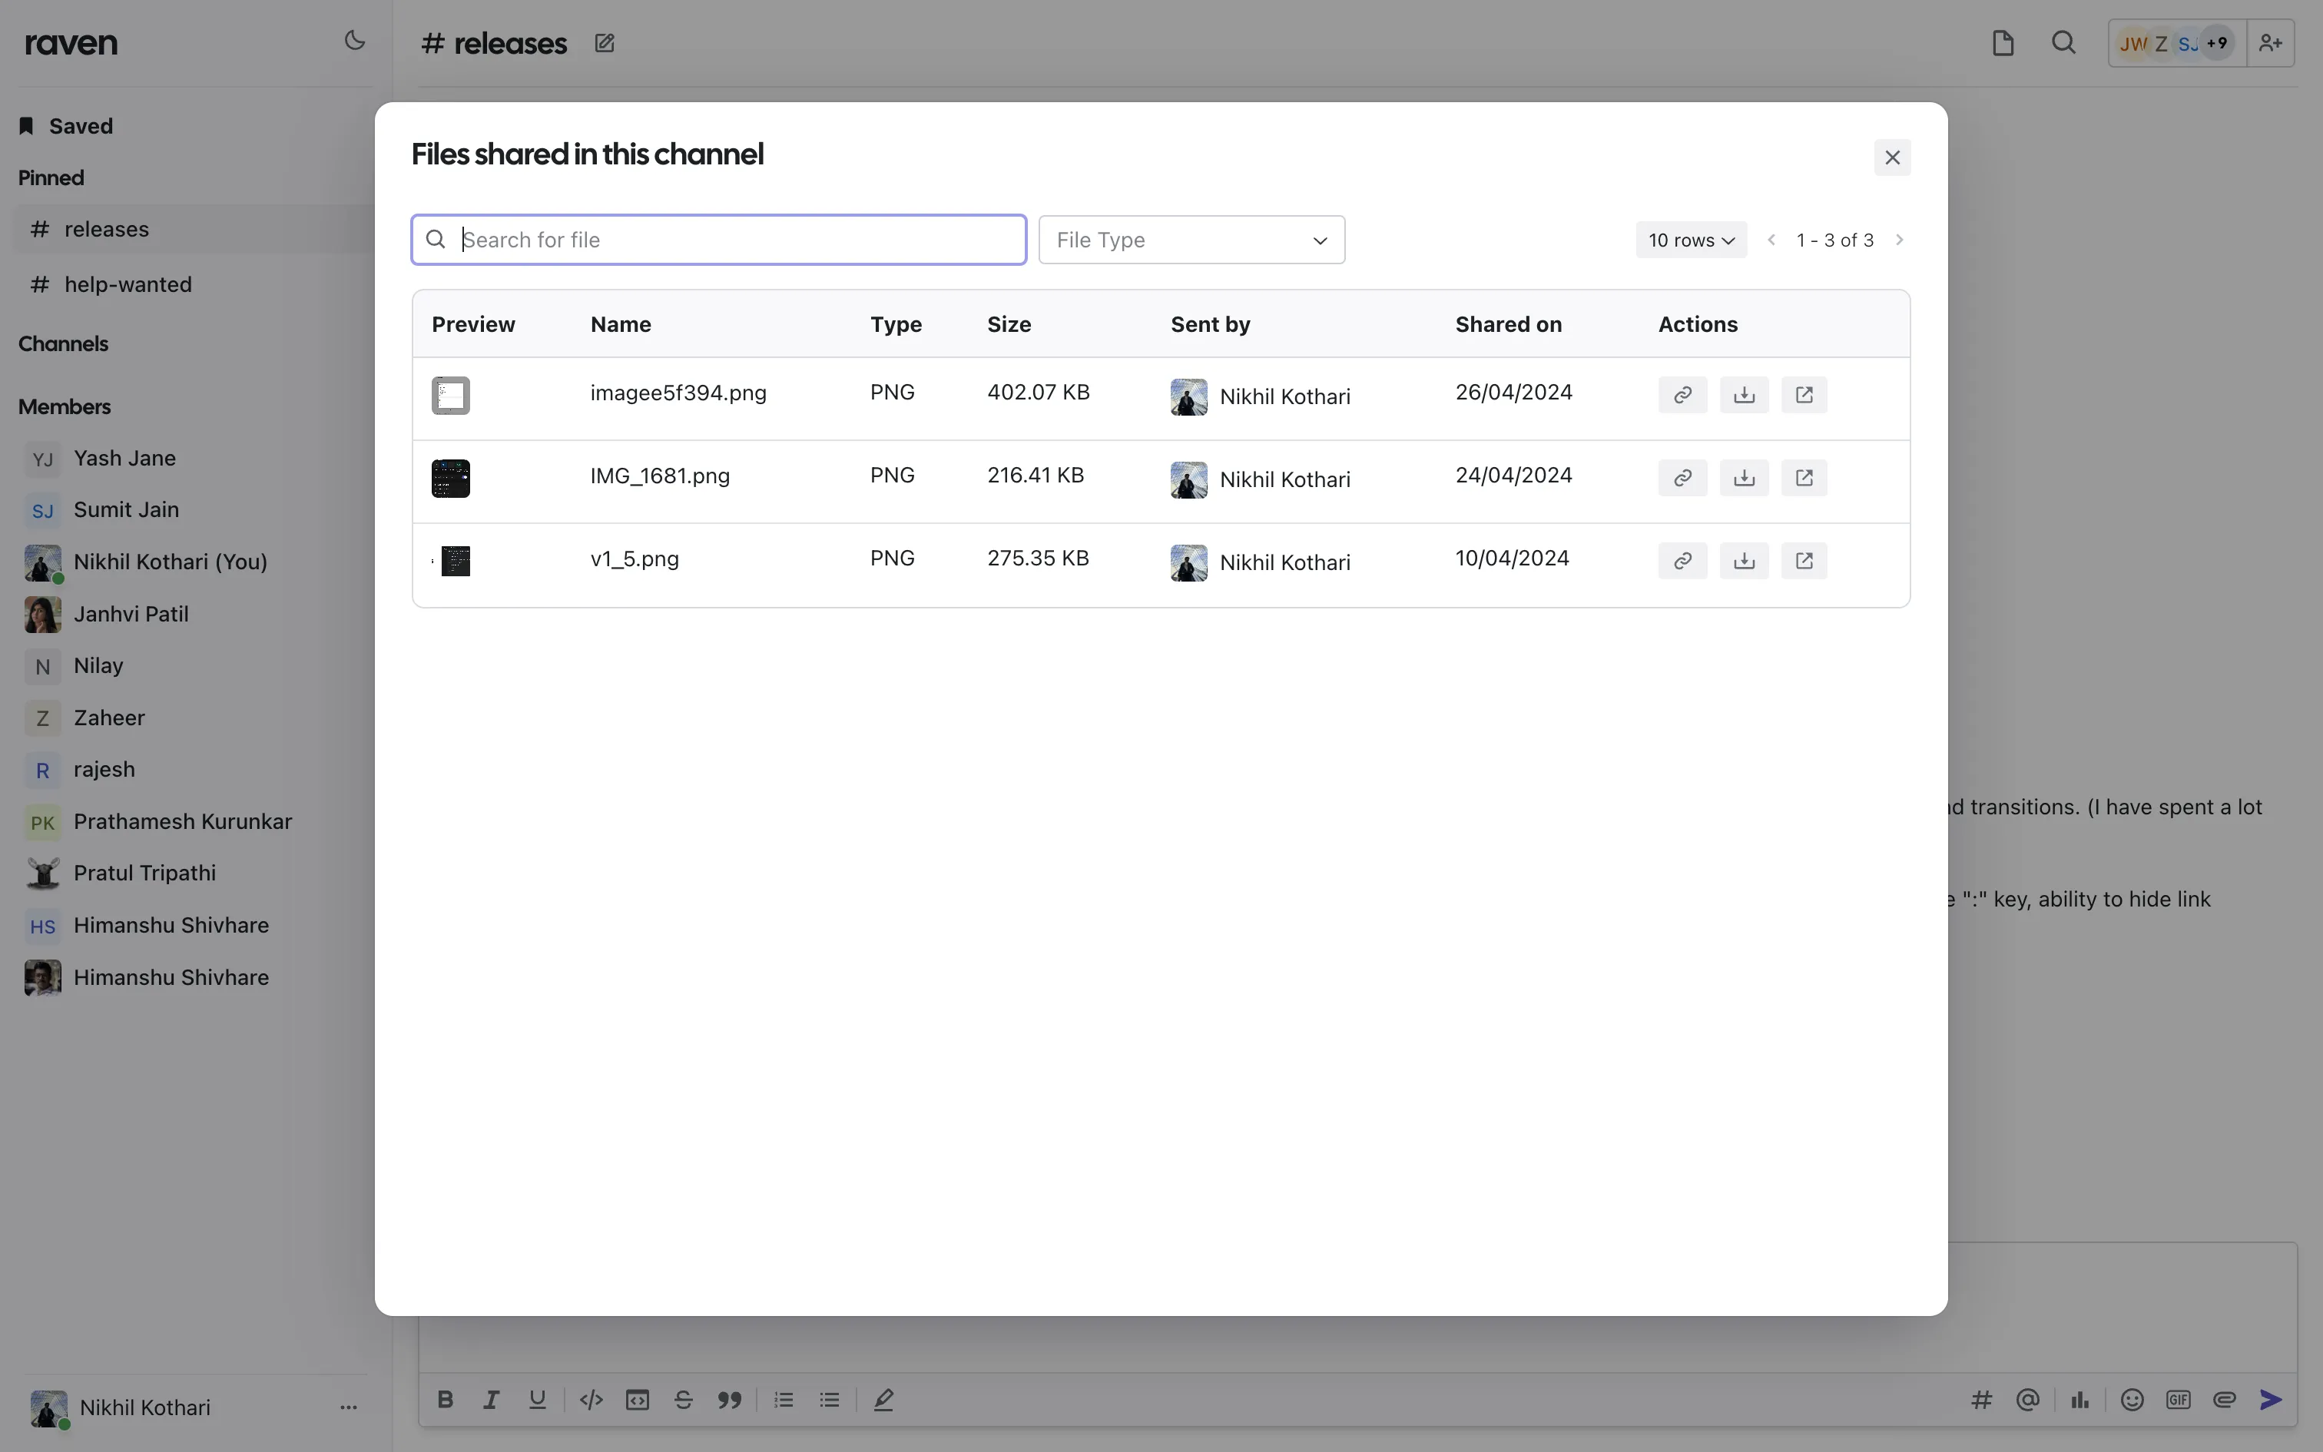Open the File Type dropdown
The width and height of the screenshot is (2323, 1452).
[1192, 239]
